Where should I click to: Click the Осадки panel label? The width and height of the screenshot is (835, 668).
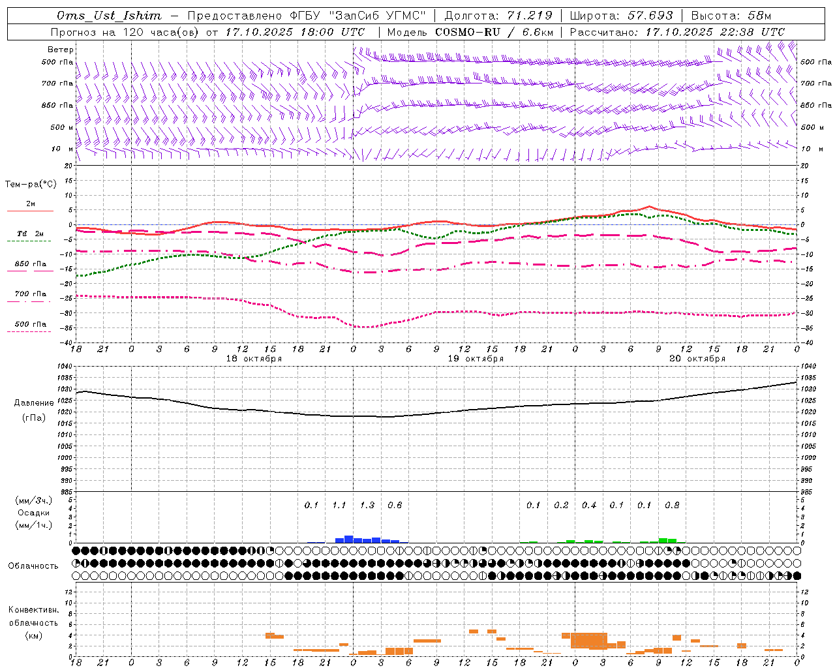tap(34, 513)
